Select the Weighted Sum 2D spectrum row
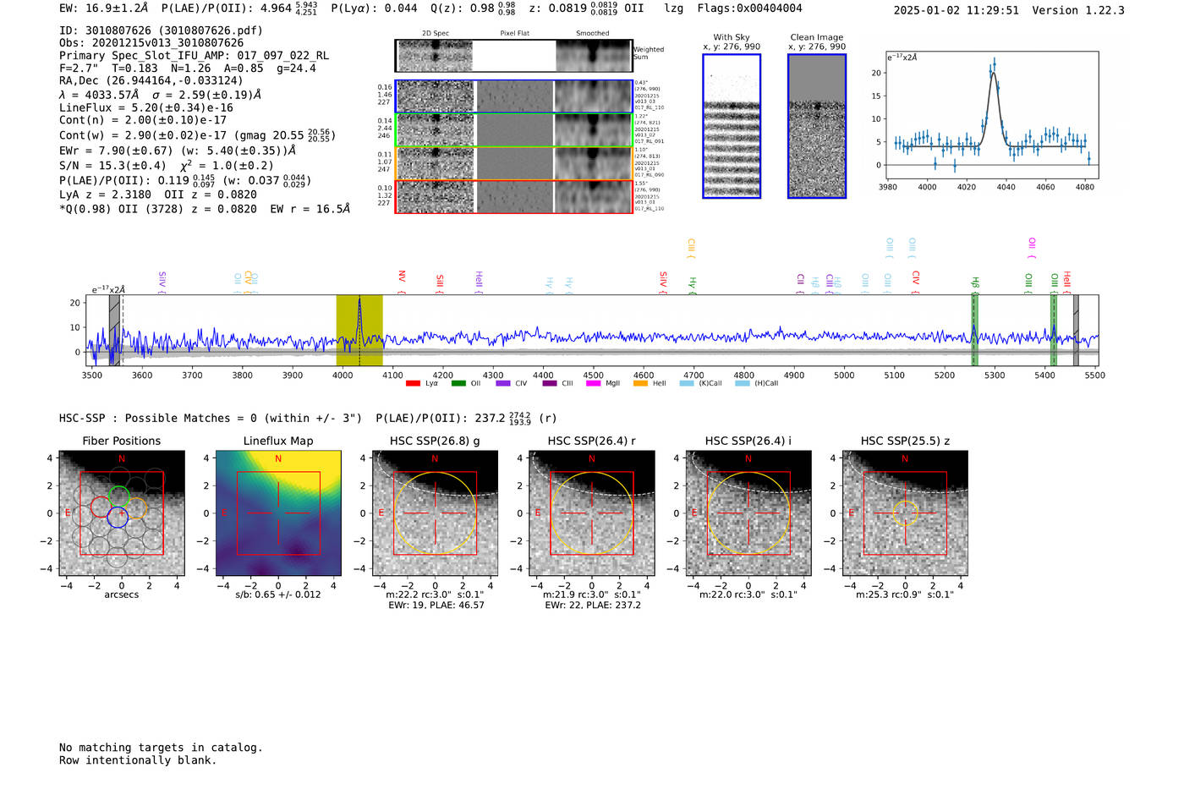The width and height of the screenshot is (1184, 806). coord(514,56)
